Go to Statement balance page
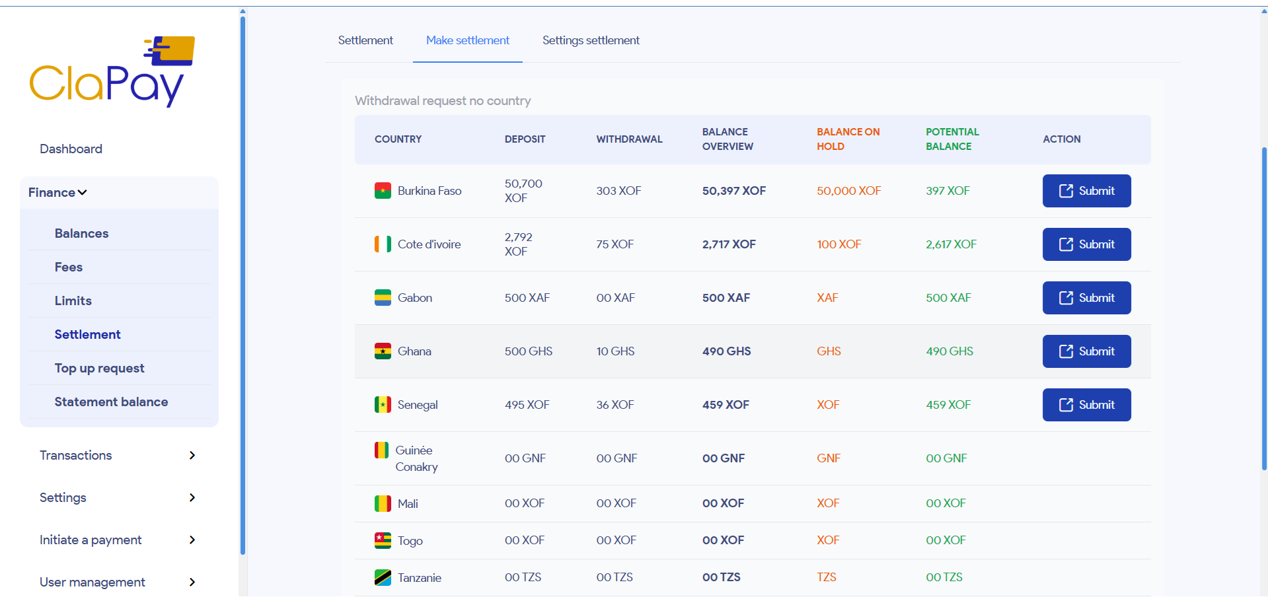Viewport: 1268px width, 603px height. [111, 402]
